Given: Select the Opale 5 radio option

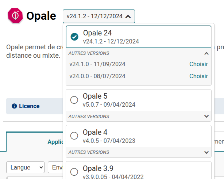Looking at the screenshot, I should click(x=74, y=100).
